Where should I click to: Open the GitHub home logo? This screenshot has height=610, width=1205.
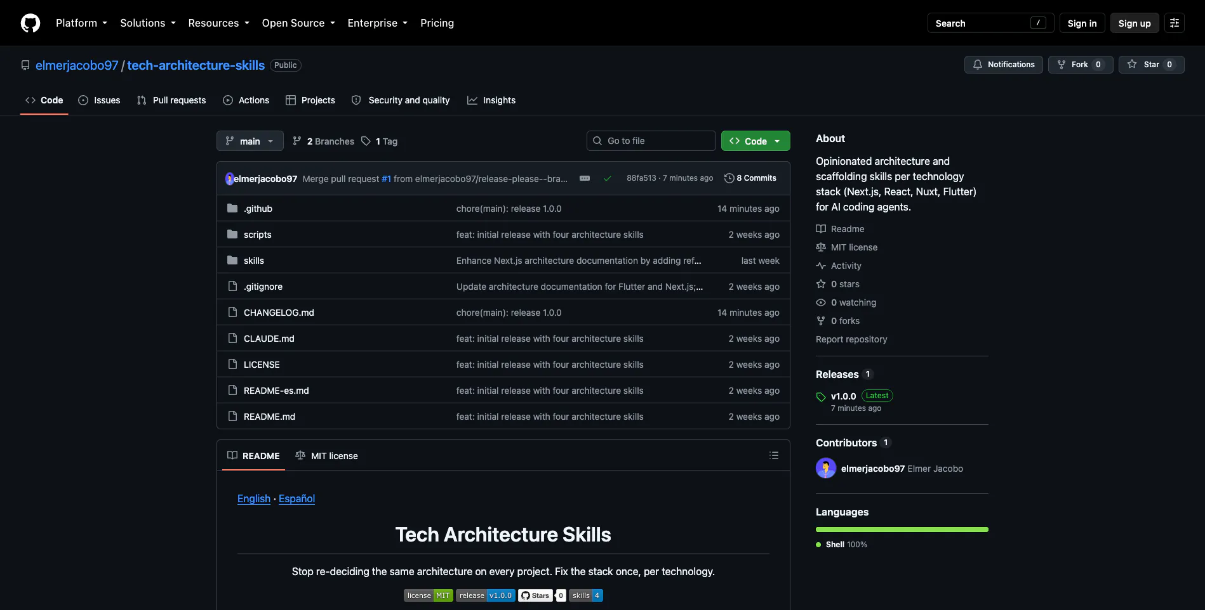click(x=30, y=23)
